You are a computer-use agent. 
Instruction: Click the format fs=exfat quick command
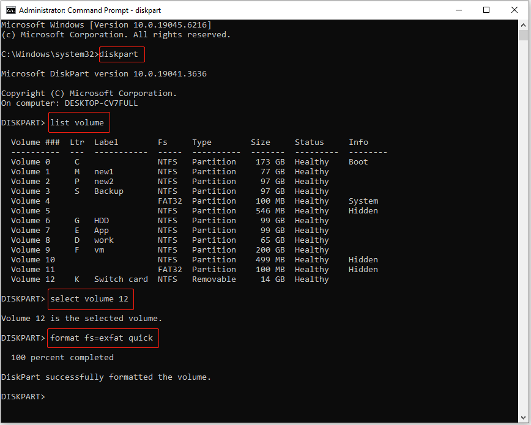tap(102, 338)
